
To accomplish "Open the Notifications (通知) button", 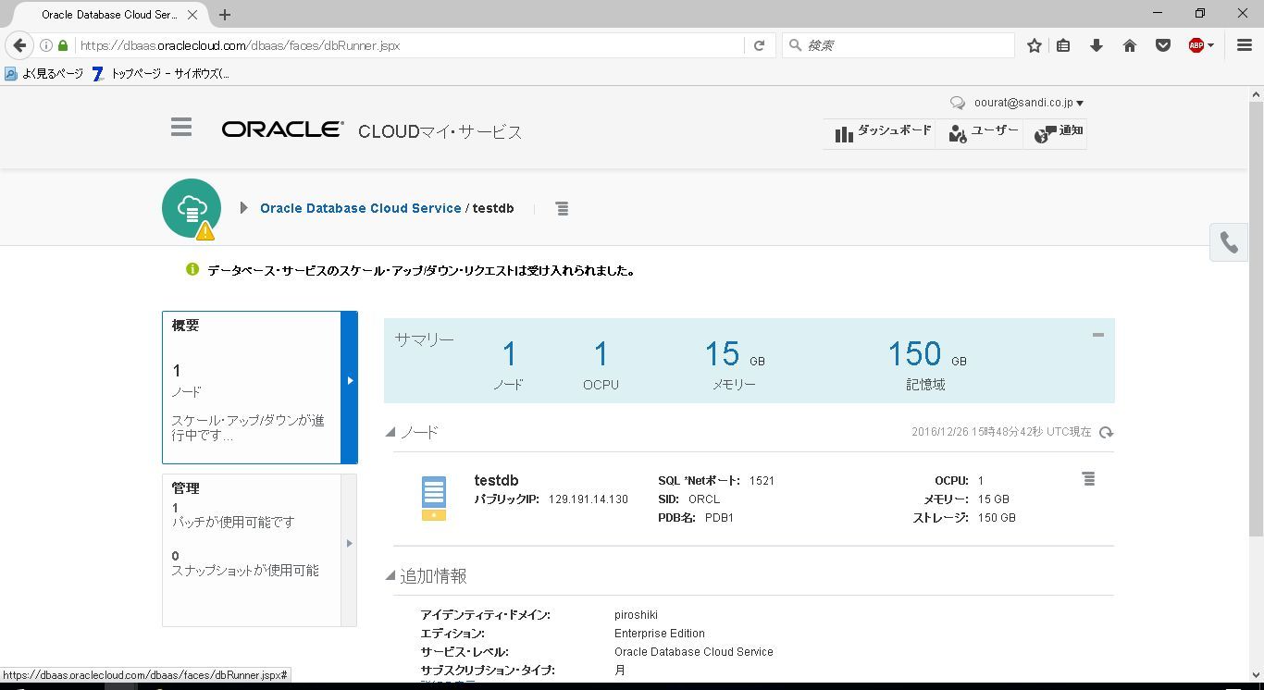I will pyautogui.click(x=1057, y=132).
